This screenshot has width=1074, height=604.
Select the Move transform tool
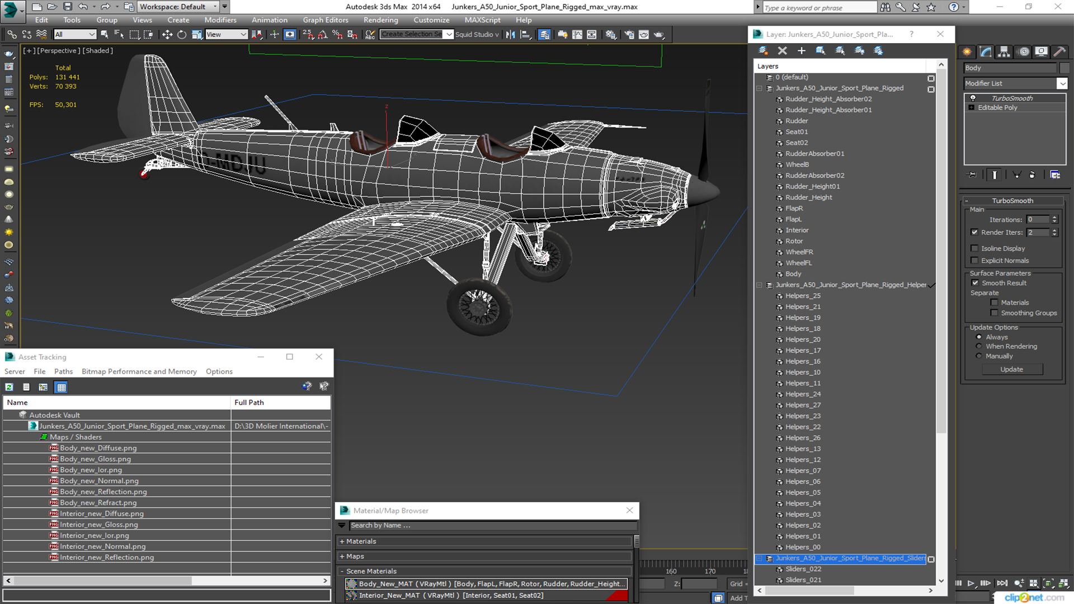167,35
